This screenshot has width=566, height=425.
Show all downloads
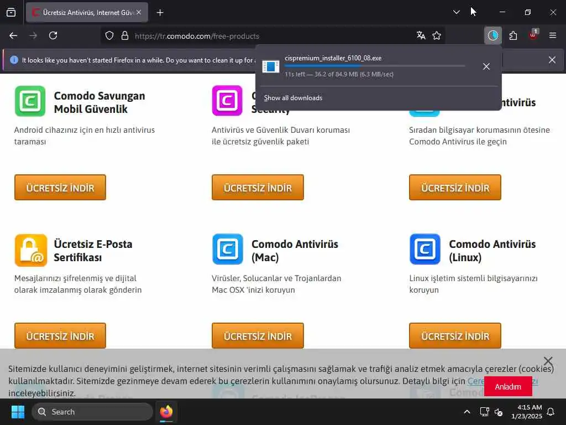(x=293, y=98)
